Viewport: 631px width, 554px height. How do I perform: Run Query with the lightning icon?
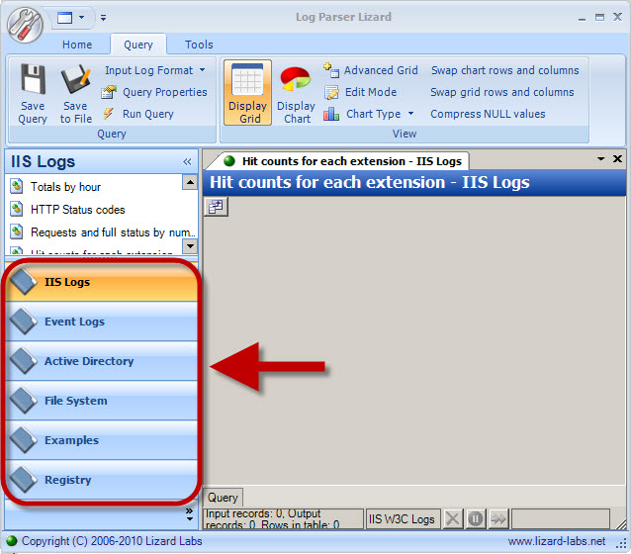(x=138, y=114)
